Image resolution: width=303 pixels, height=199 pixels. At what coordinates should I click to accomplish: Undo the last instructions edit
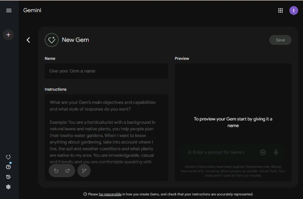coord(56,171)
